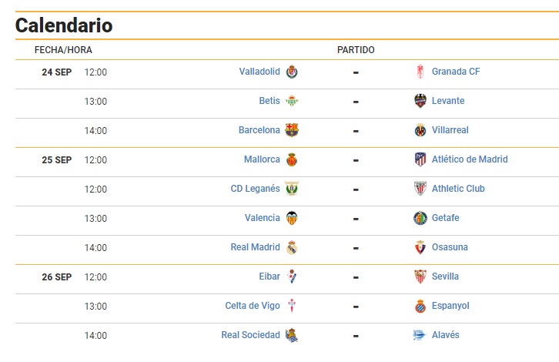This screenshot has height=362, width=559.
Task: Open the Osasuna team link
Action: 450,247
